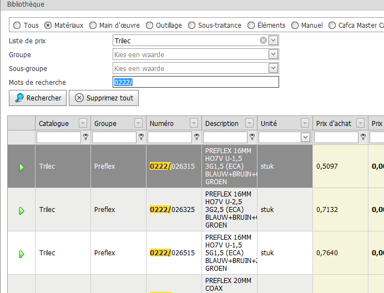The image size is (384, 293).
Task: Click green arrow for item 0222/026515
Action: pos(22,254)
